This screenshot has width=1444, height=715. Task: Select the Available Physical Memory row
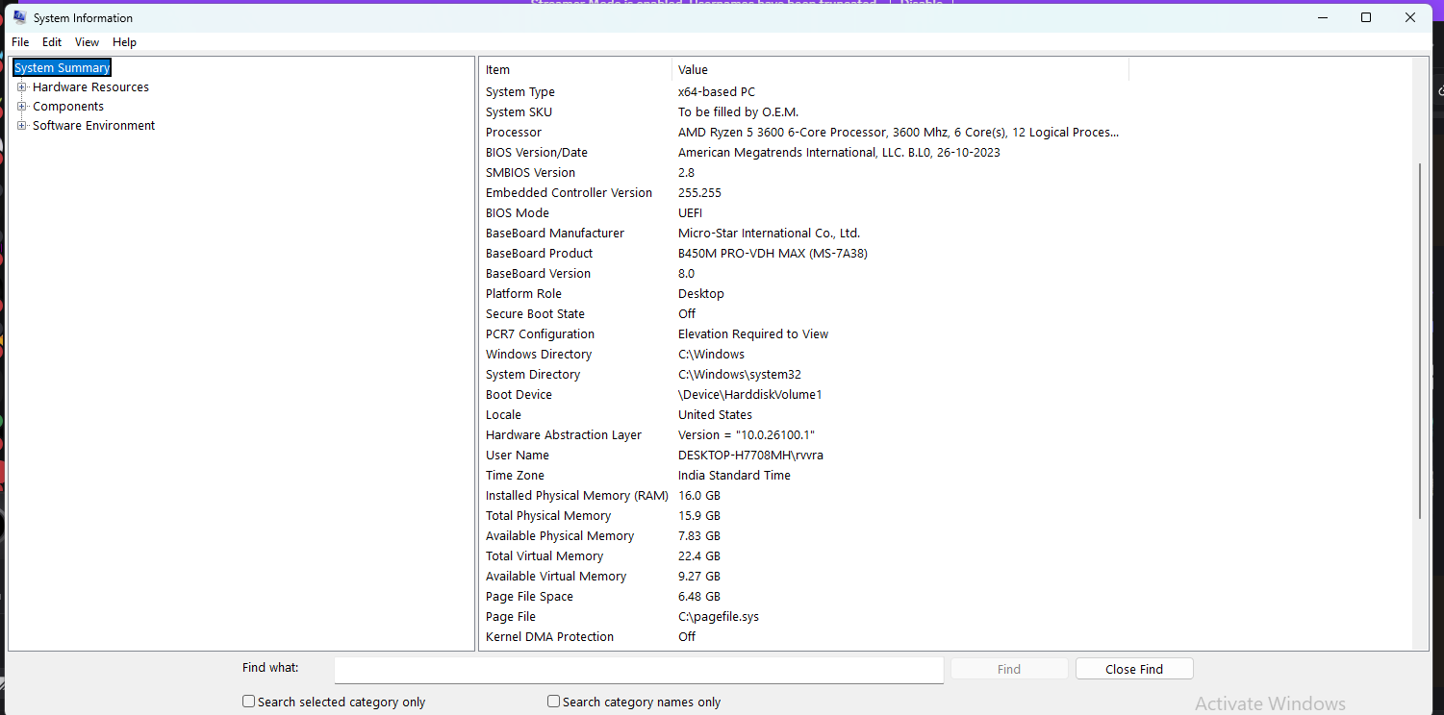pos(803,536)
